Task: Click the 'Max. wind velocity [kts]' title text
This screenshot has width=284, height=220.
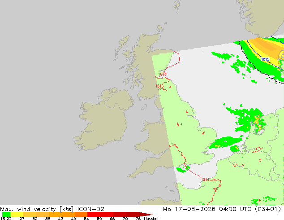Action: pyautogui.click(x=37, y=209)
